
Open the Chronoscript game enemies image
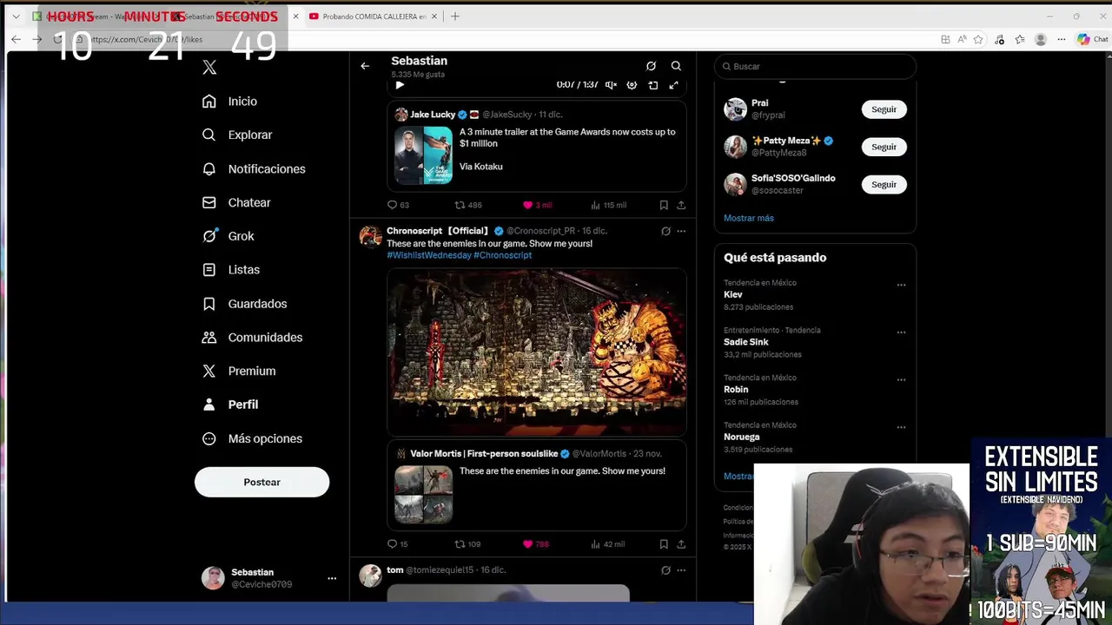[x=537, y=352]
